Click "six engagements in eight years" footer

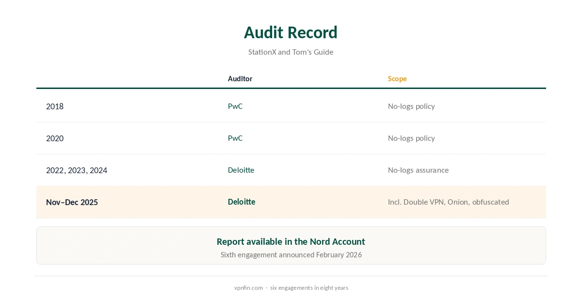(x=309, y=287)
